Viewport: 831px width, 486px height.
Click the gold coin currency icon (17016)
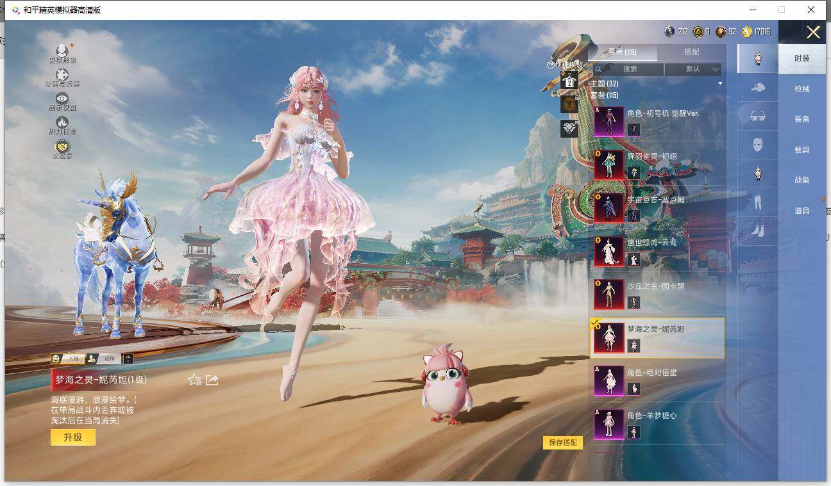747,31
